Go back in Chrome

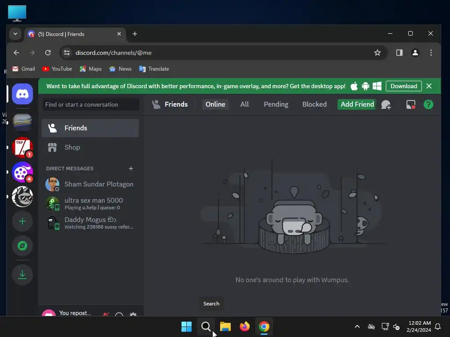pos(16,53)
